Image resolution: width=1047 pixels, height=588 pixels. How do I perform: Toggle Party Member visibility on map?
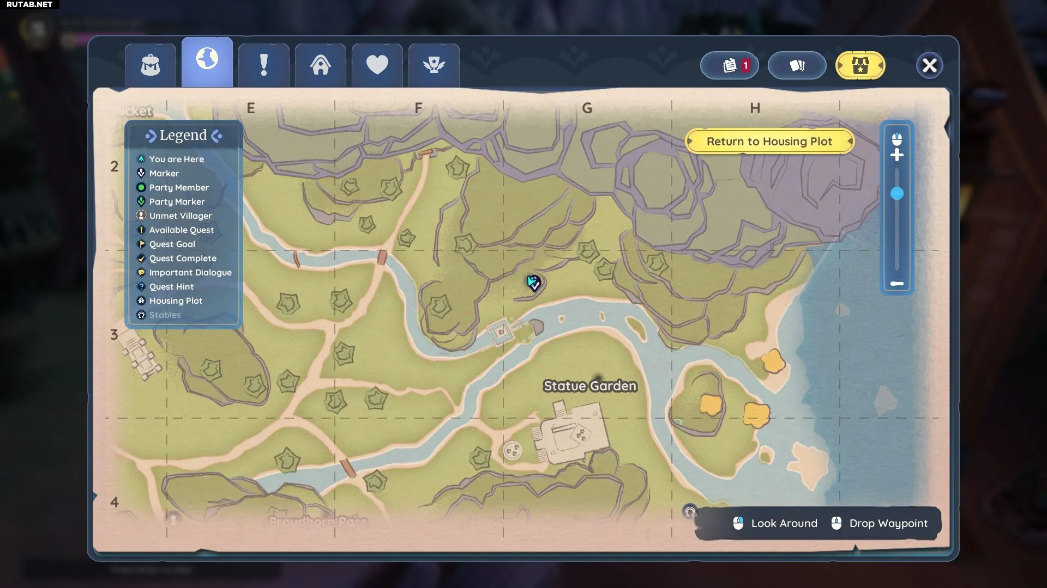178,187
